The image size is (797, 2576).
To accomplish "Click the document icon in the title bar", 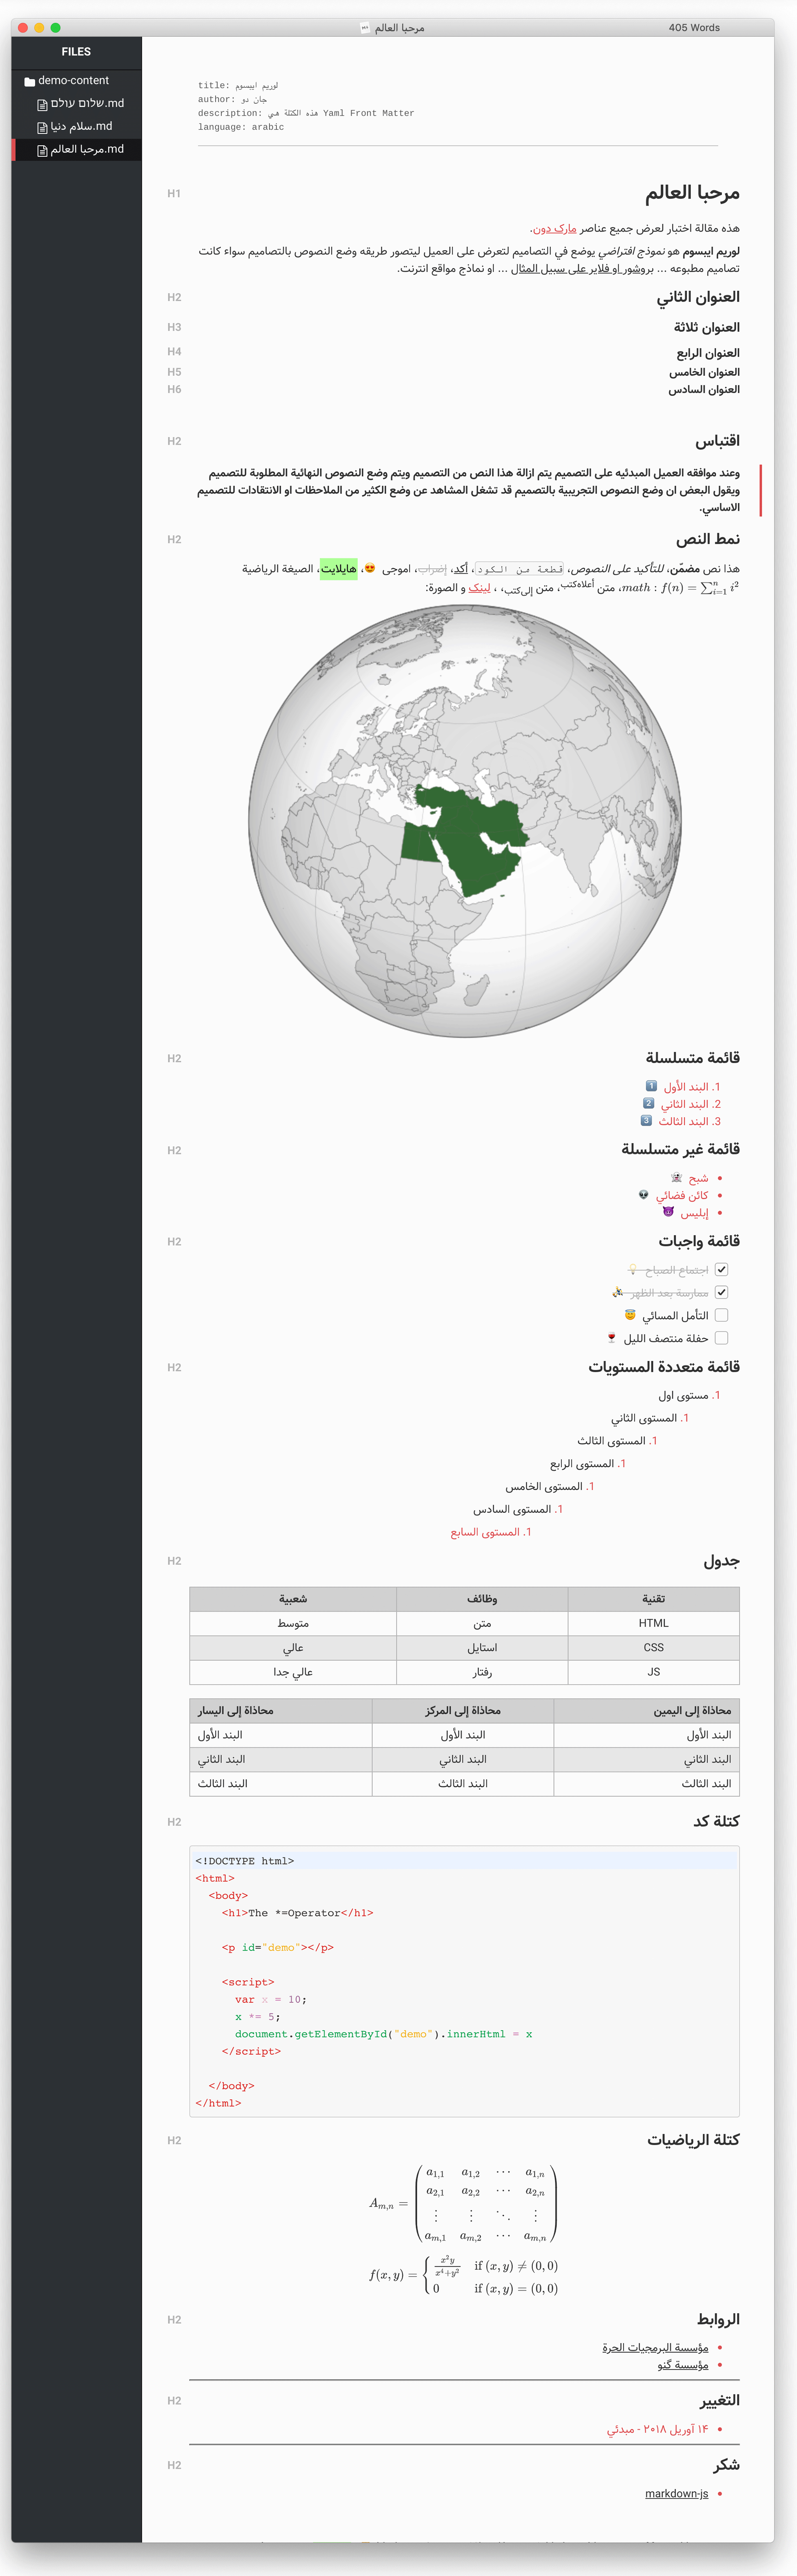I will tap(365, 28).
